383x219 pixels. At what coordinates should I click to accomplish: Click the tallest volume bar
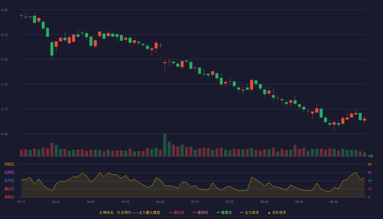[165, 145]
